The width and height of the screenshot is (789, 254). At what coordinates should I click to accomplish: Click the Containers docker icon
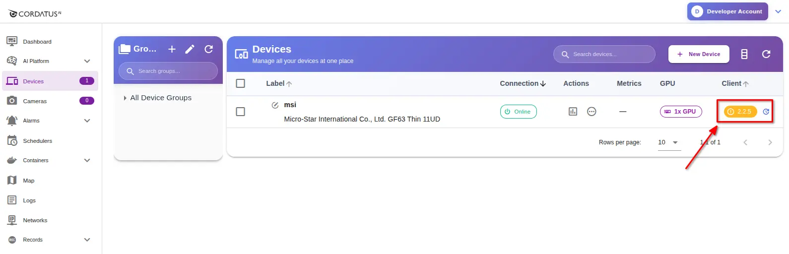[x=12, y=160]
